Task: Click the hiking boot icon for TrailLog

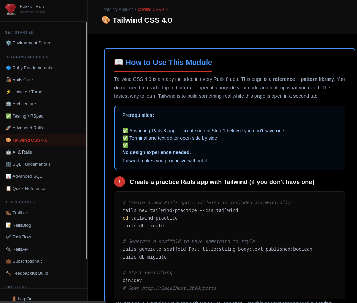Action: click(8, 213)
